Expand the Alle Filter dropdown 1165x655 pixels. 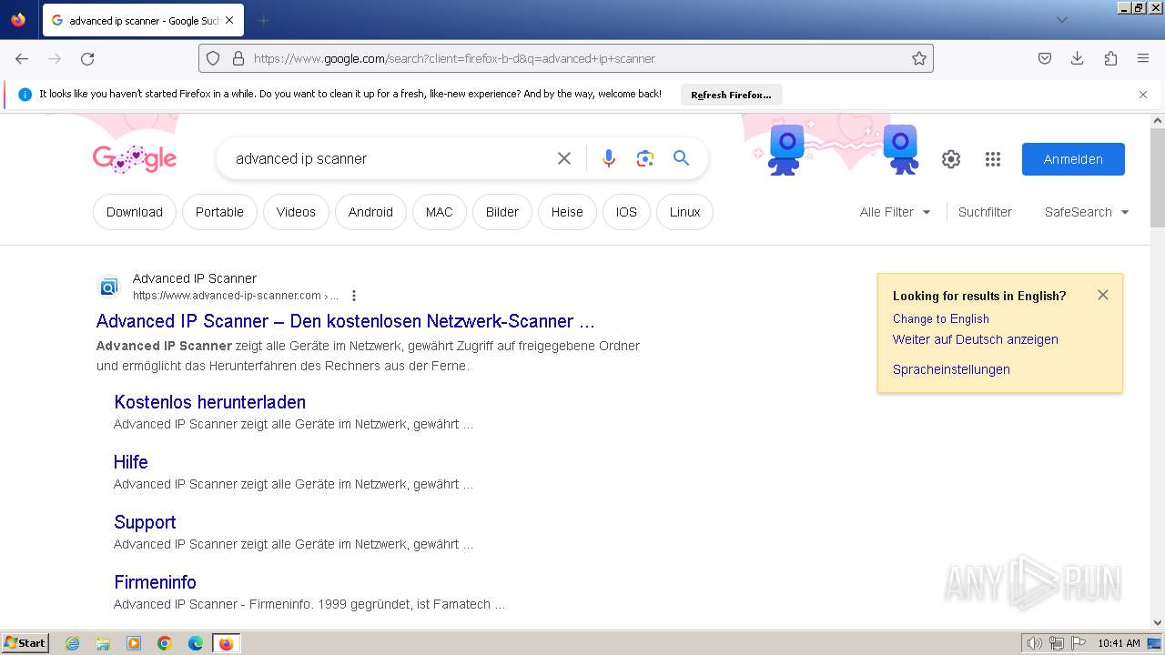895,212
